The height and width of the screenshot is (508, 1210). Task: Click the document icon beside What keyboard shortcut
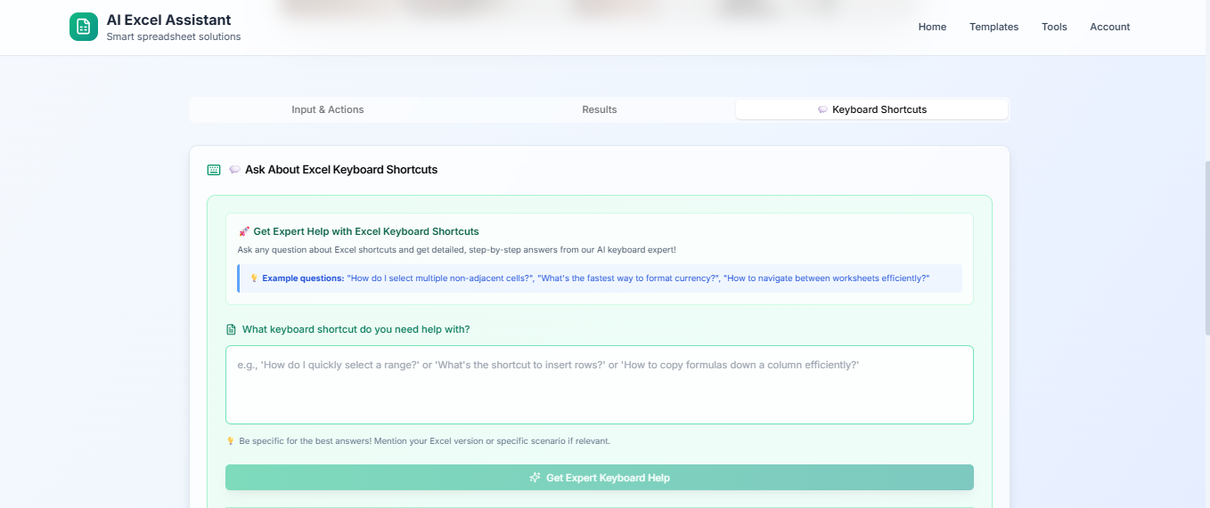[232, 329]
